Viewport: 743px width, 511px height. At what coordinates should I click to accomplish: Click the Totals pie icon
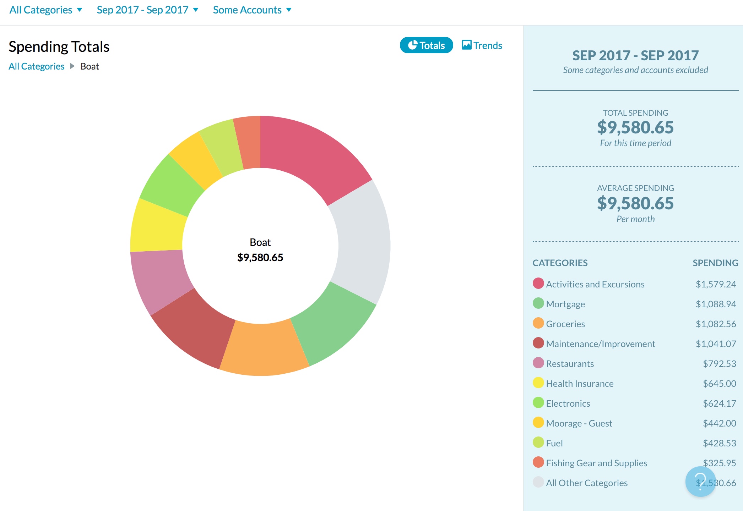point(412,45)
